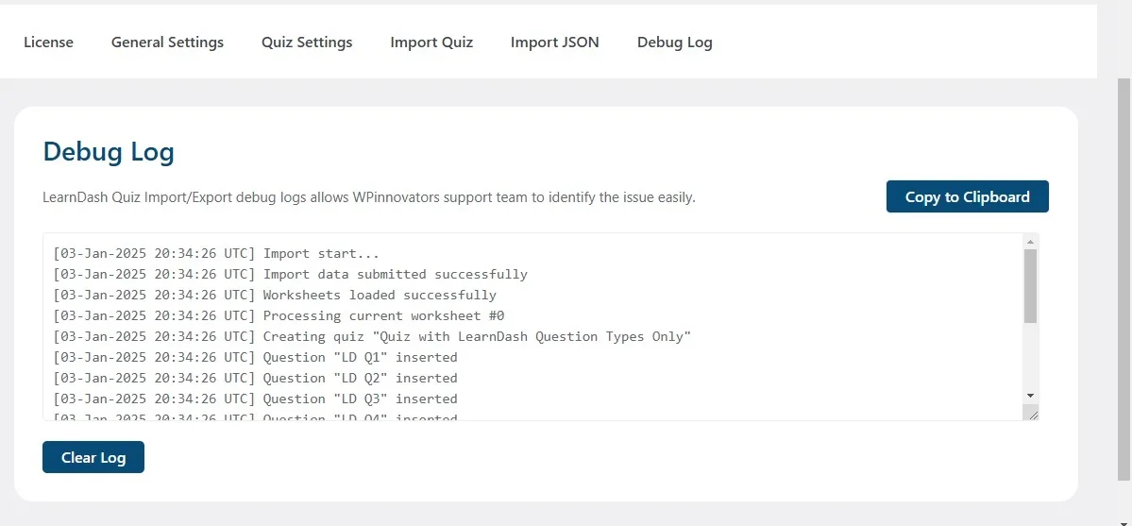Click the Question "LD Q3" inserted line

coord(255,399)
